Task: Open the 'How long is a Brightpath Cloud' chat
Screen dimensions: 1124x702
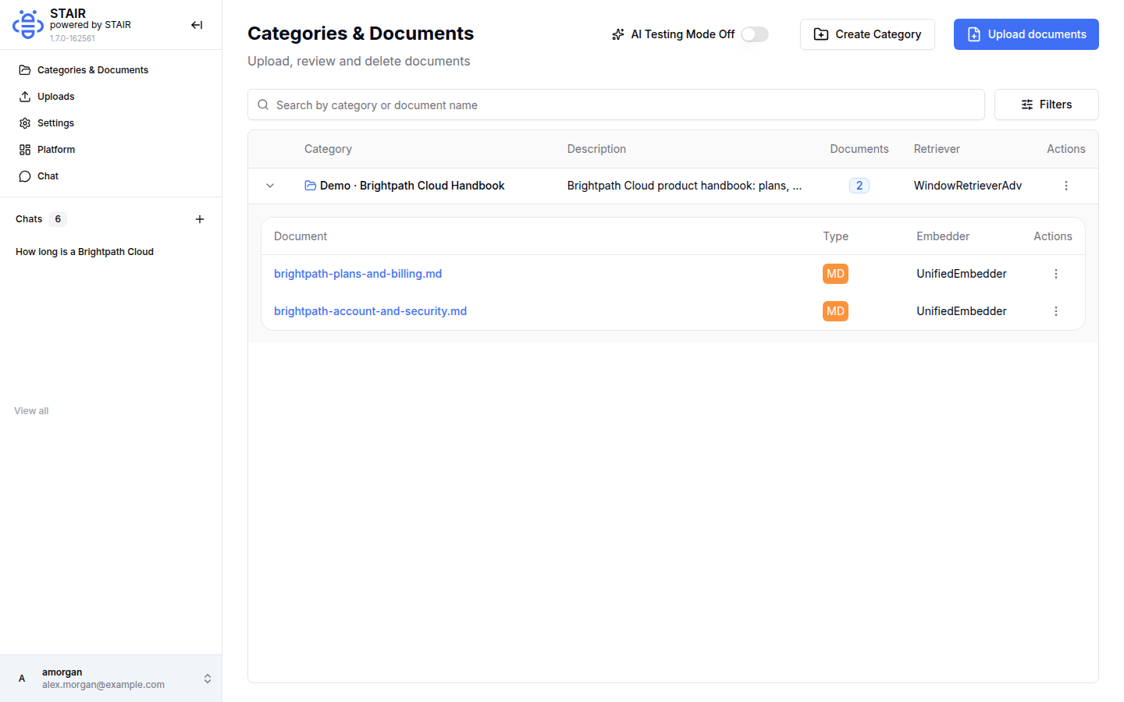Action: point(84,252)
